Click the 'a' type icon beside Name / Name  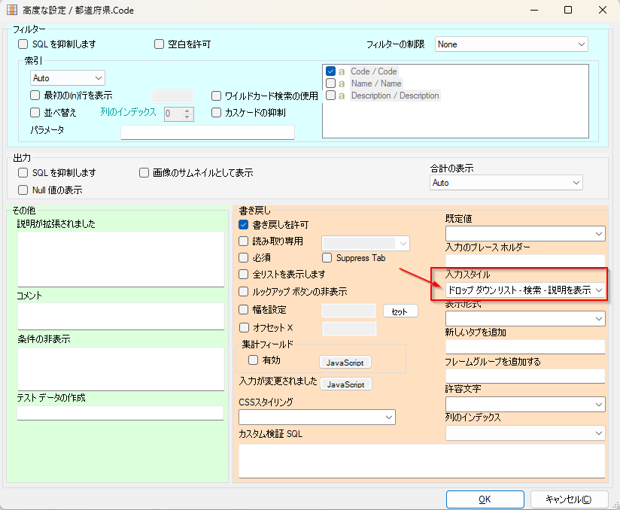[x=342, y=83]
